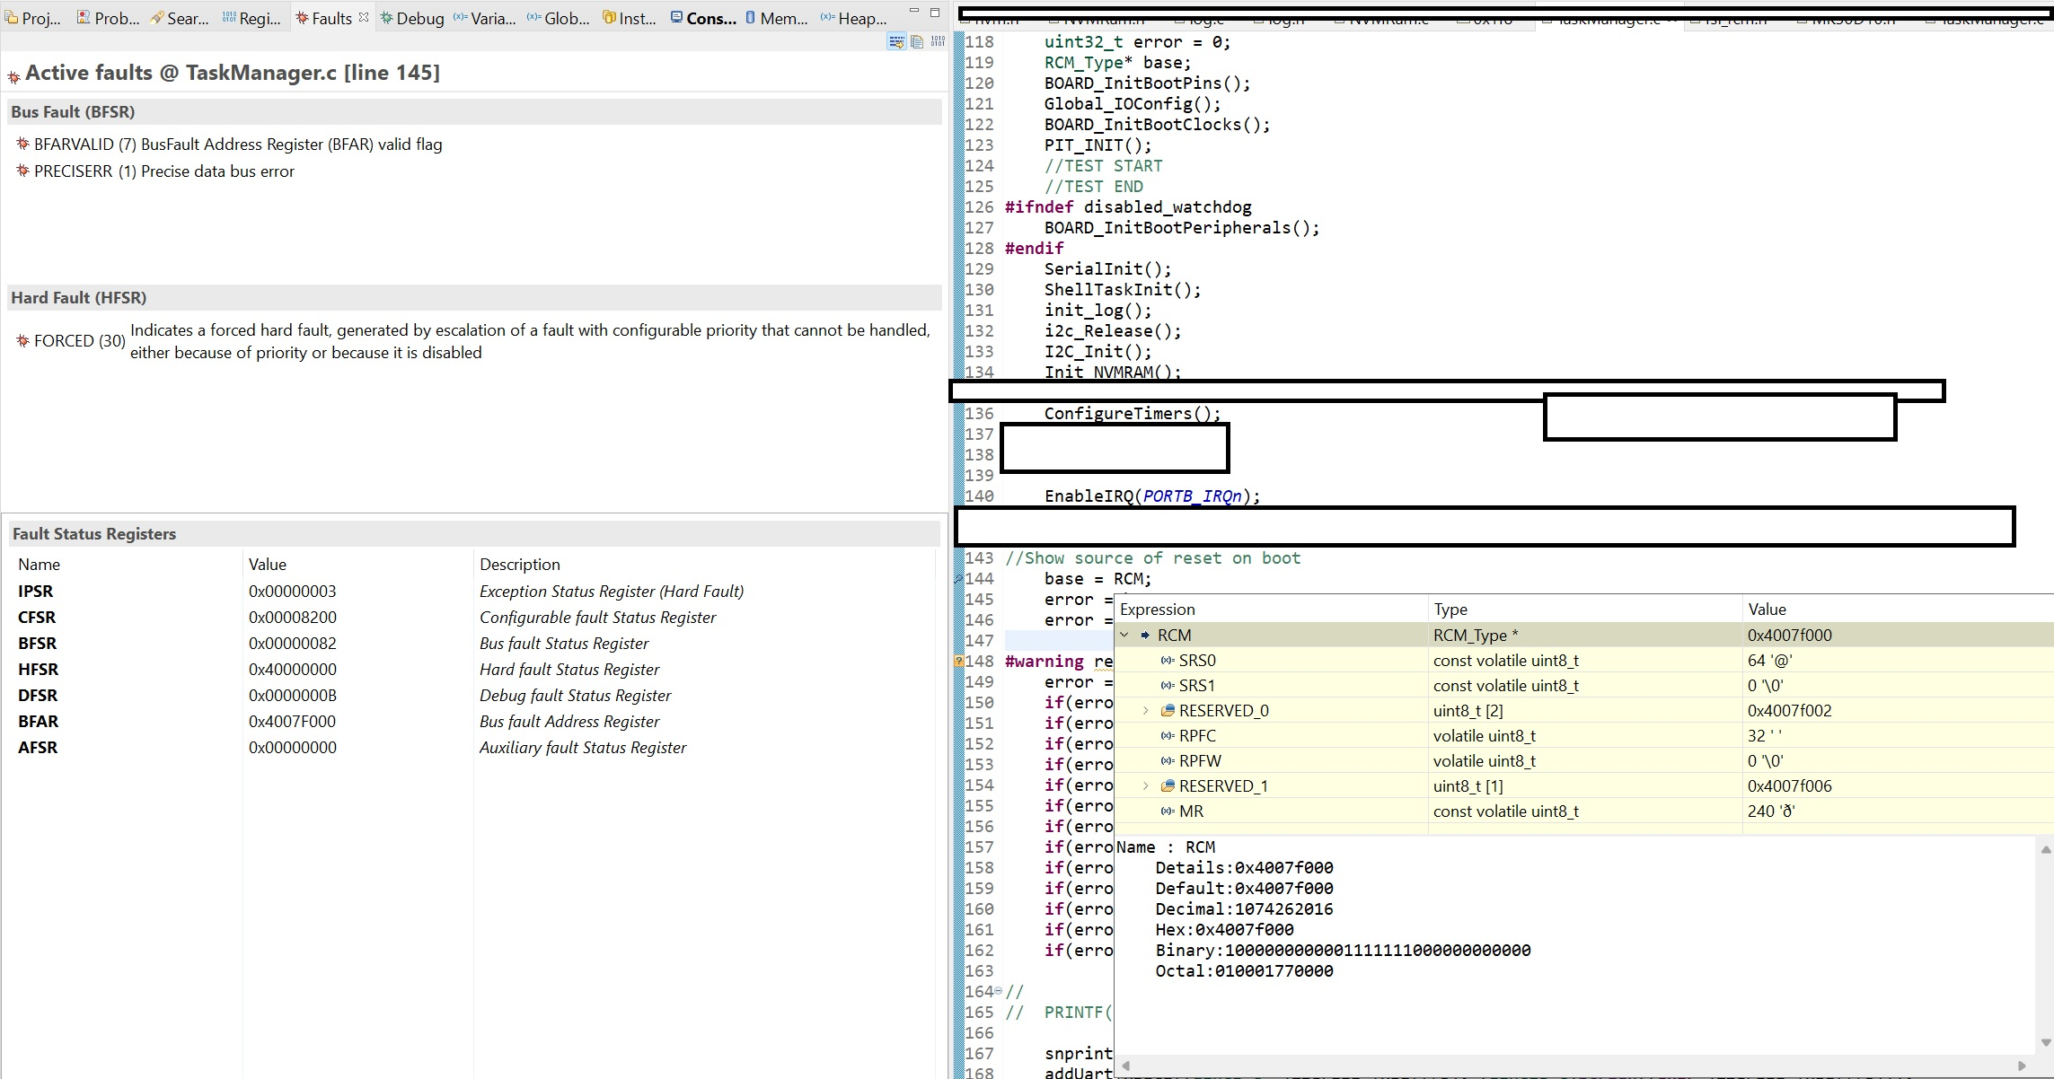Click the SRS0 variable icon

(x=1168, y=661)
